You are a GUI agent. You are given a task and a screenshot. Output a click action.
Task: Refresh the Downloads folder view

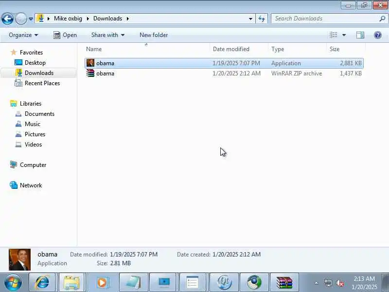point(262,18)
